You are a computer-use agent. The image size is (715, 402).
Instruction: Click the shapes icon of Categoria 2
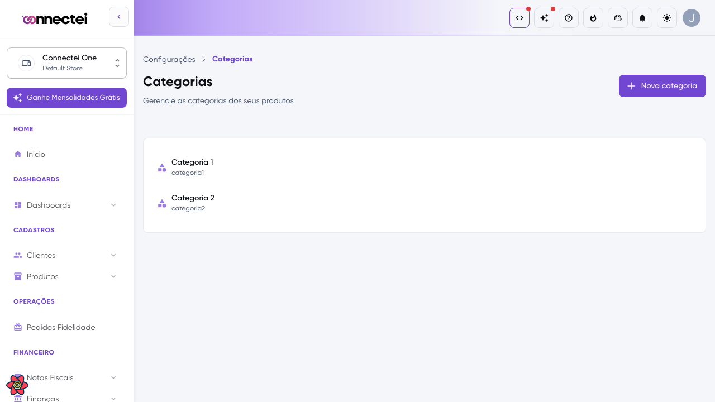[x=162, y=203]
